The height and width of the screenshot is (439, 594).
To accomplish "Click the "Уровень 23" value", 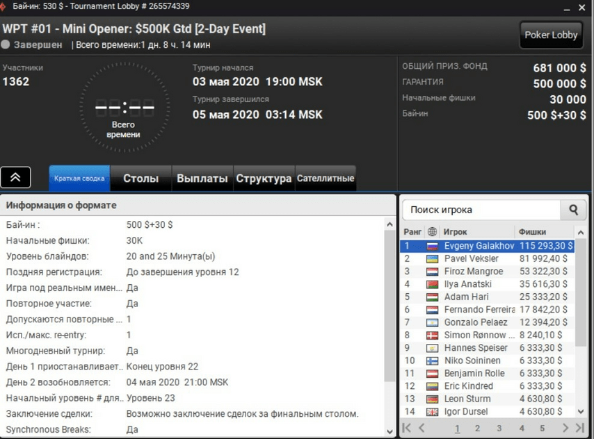I will click(x=151, y=398).
